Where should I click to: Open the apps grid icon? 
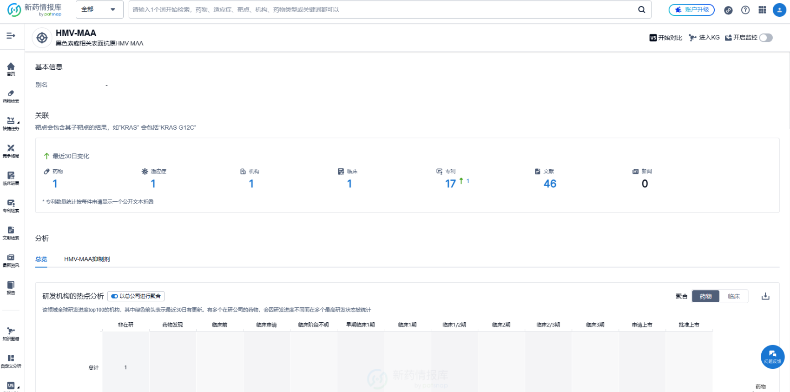[762, 10]
